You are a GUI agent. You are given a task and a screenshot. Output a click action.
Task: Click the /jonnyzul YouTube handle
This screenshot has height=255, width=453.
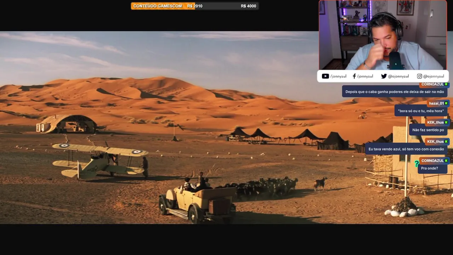click(x=338, y=76)
